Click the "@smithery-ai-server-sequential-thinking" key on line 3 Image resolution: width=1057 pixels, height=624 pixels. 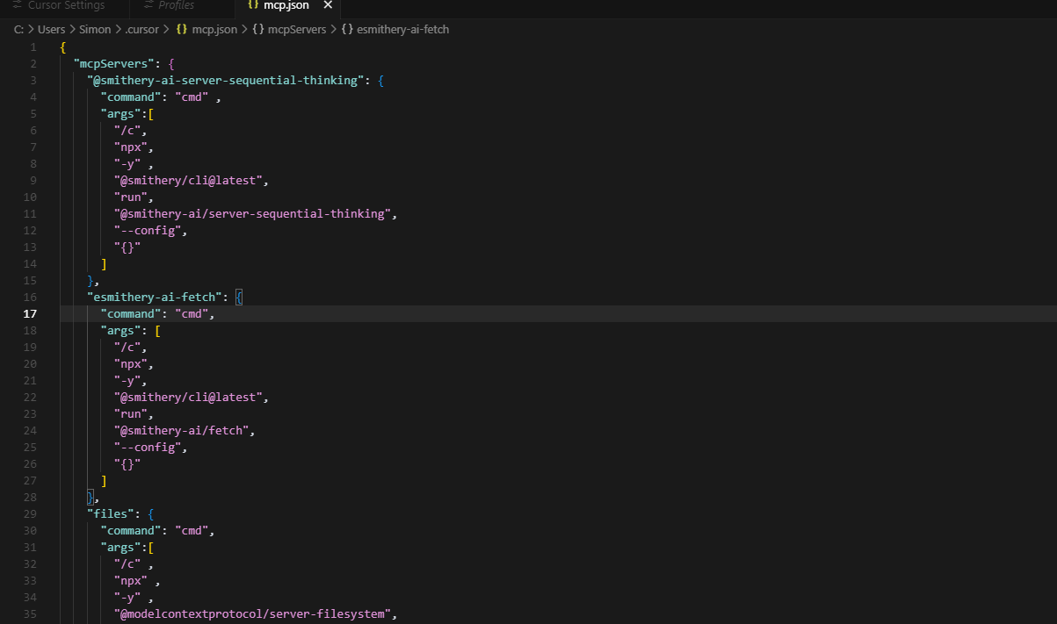[x=226, y=80]
